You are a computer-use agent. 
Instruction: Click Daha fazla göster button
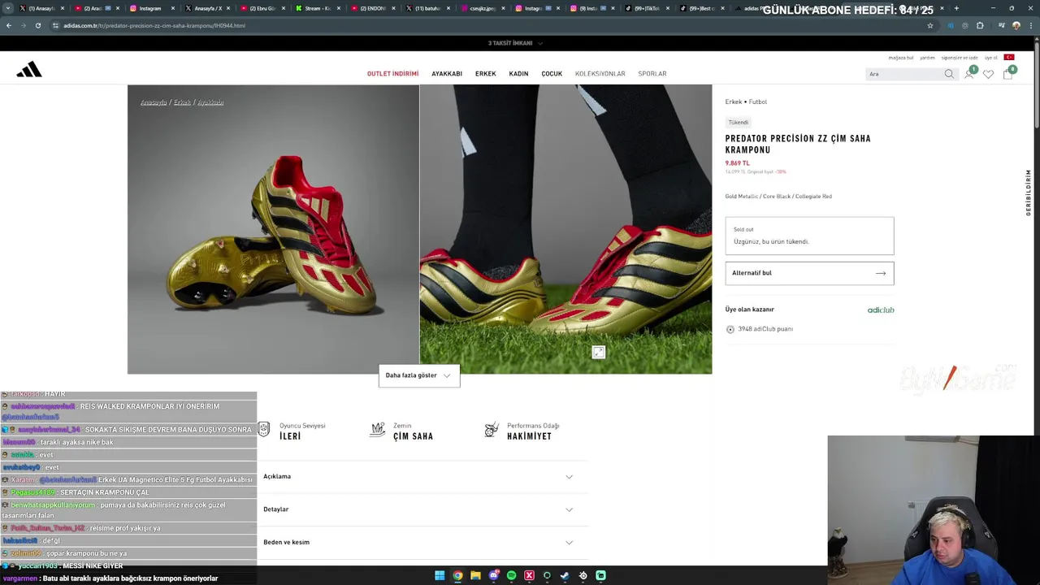point(418,375)
